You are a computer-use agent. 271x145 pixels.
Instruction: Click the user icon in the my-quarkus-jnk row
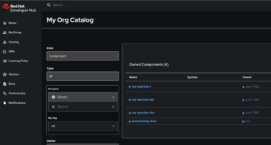coord(243,100)
